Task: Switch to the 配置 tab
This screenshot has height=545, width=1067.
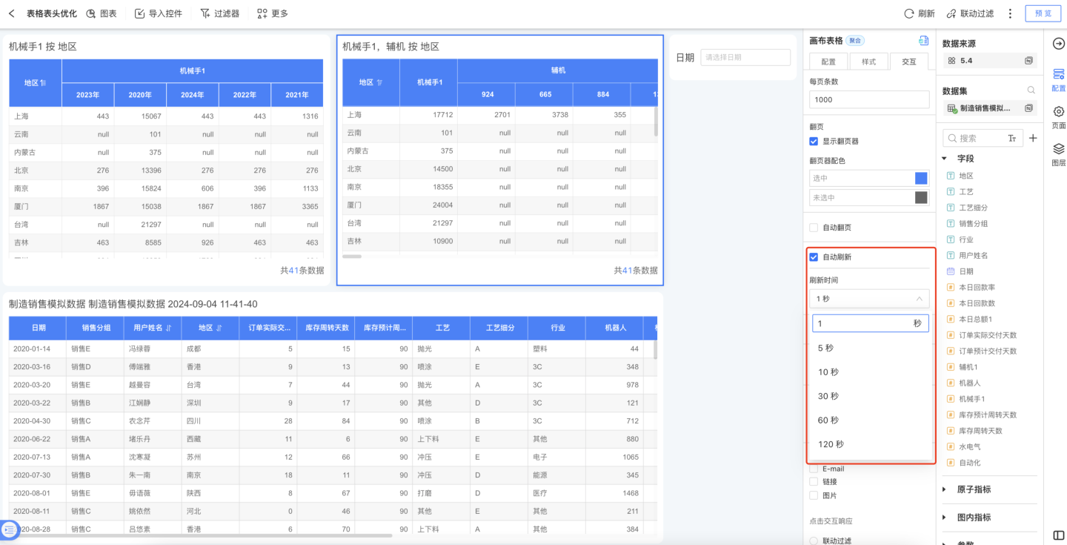Action: (828, 62)
